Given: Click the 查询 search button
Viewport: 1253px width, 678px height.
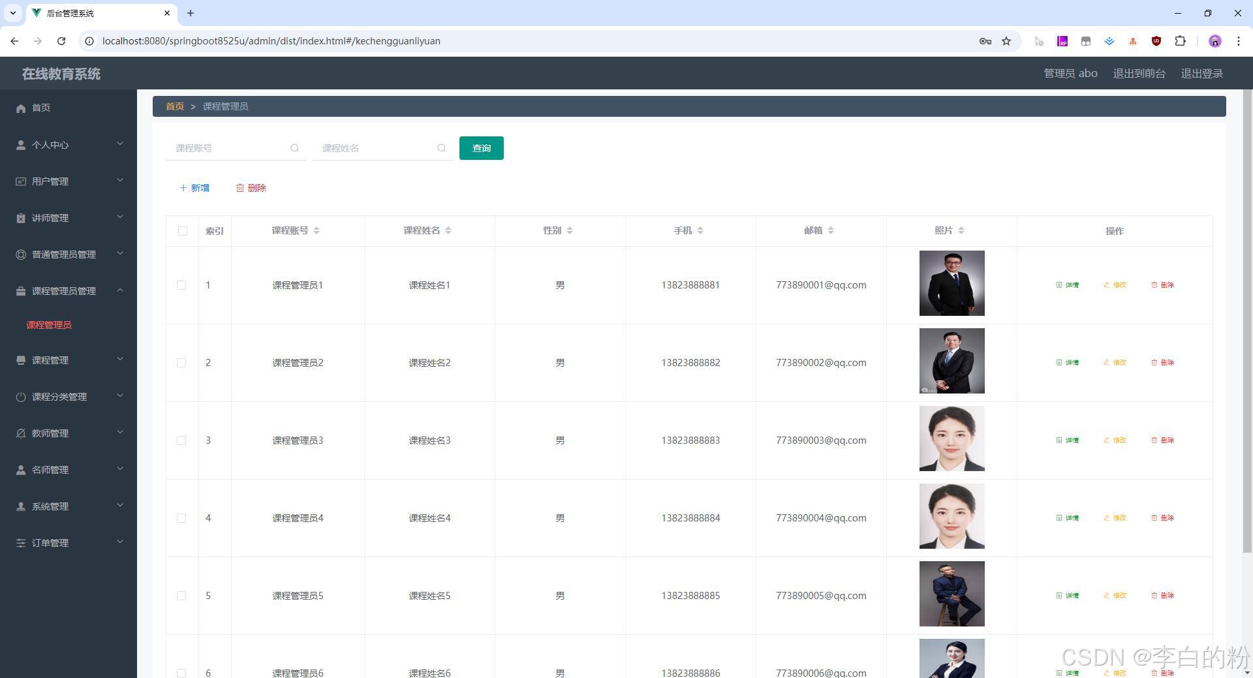Looking at the screenshot, I should (x=482, y=148).
